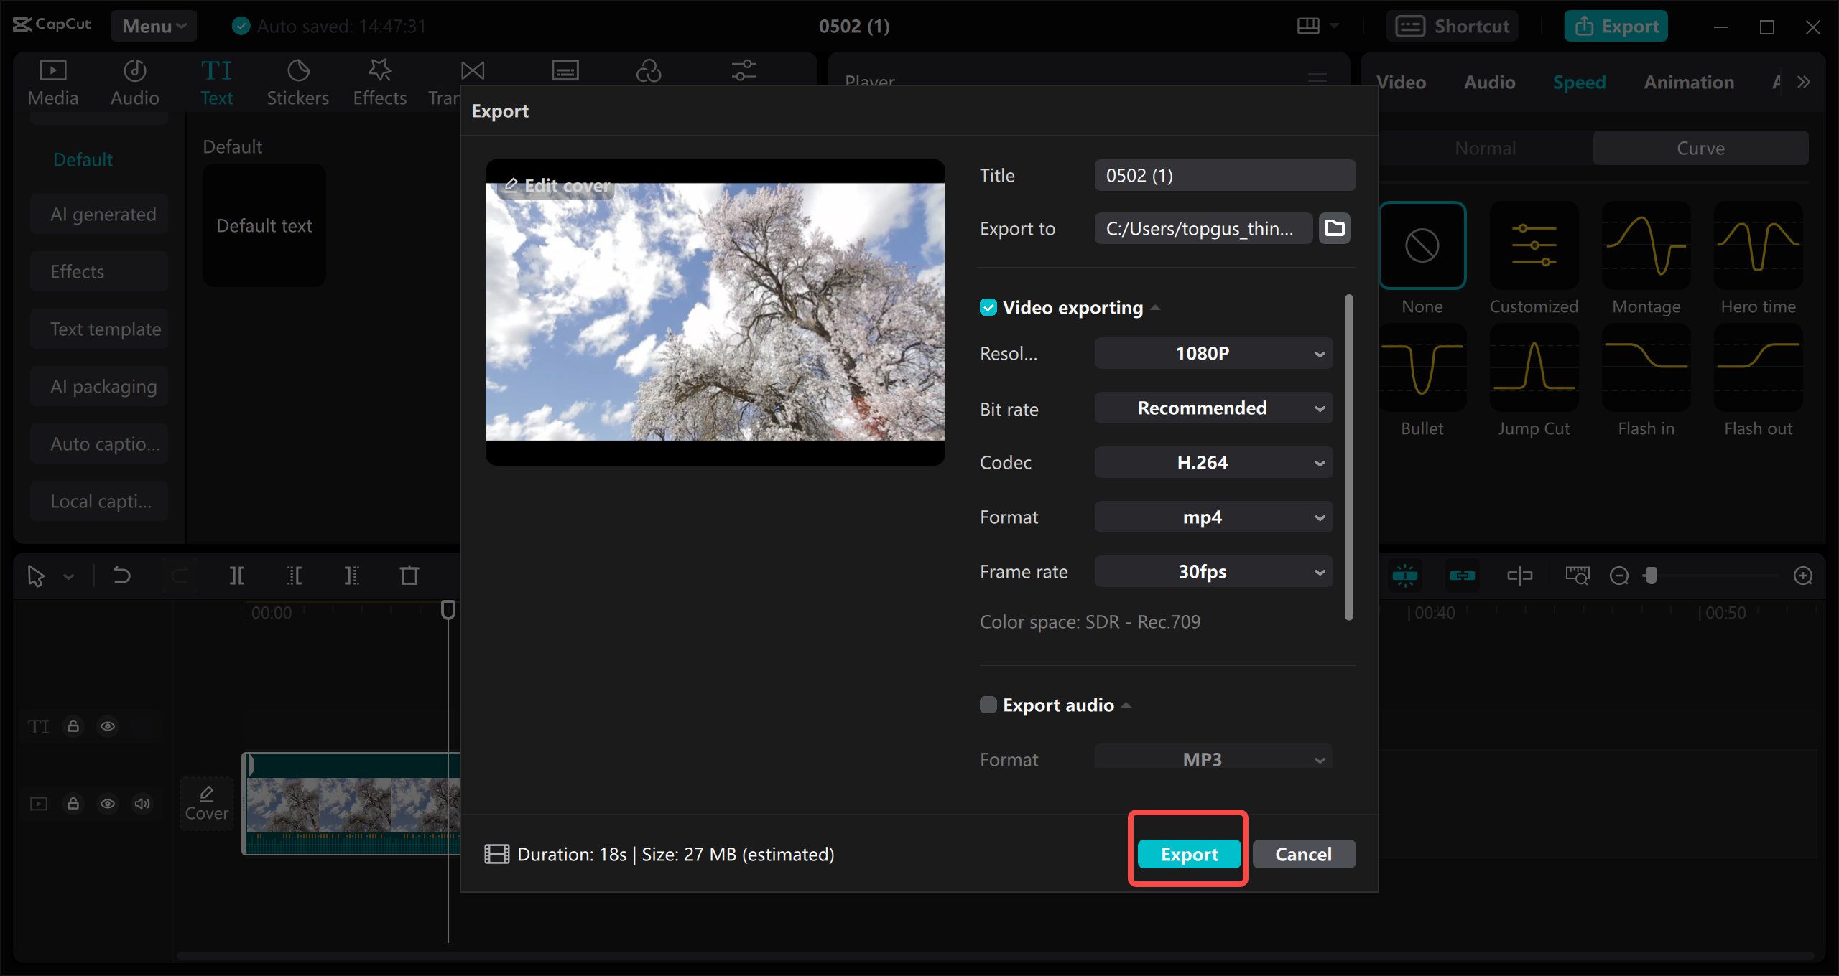Expand the Frame rate dropdown

(x=1213, y=571)
